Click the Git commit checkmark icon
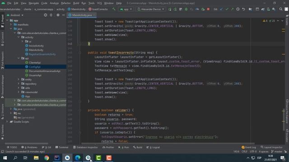Viewport: 289px width, 162px height. [227, 9]
